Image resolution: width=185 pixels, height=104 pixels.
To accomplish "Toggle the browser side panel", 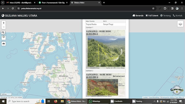I will click(x=172, y=8).
